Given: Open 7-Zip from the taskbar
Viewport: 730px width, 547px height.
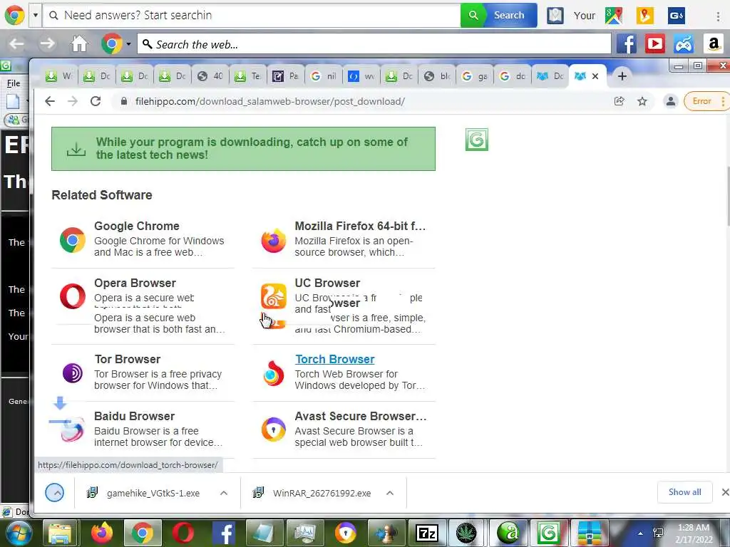Looking at the screenshot, I should (x=427, y=533).
